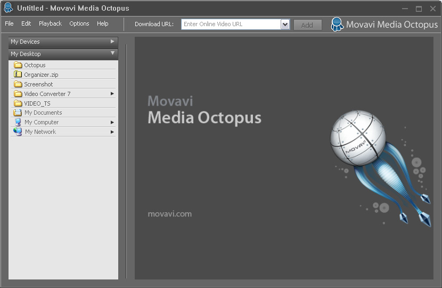
Task: Select the My Documents label
Action: click(43, 113)
